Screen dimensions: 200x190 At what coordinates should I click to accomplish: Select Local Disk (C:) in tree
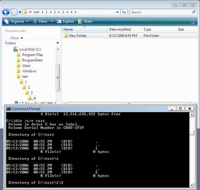tap(27, 49)
